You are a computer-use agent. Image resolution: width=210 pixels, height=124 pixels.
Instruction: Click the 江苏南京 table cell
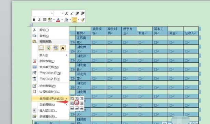[83, 40]
